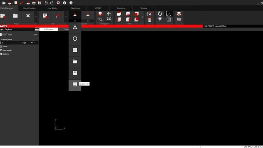
Task: Select the folder import dropdown option
Action: pos(75,61)
